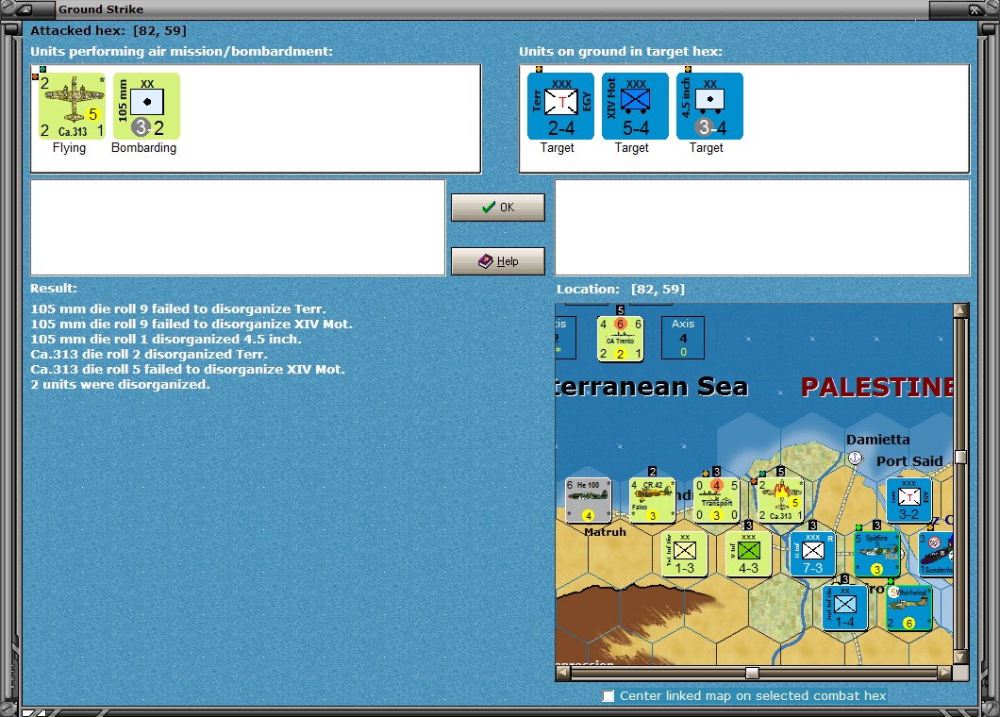Screen dimensions: 1000x717
Task: Click the CA Trento cruiser counter on map
Action: (x=620, y=339)
